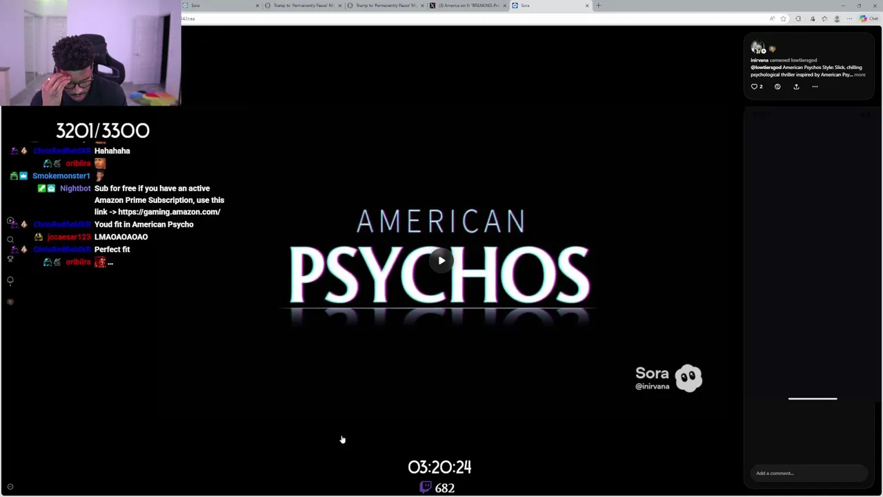Open the three-dots more options on post
Viewport: 883px width, 497px height.
815,86
